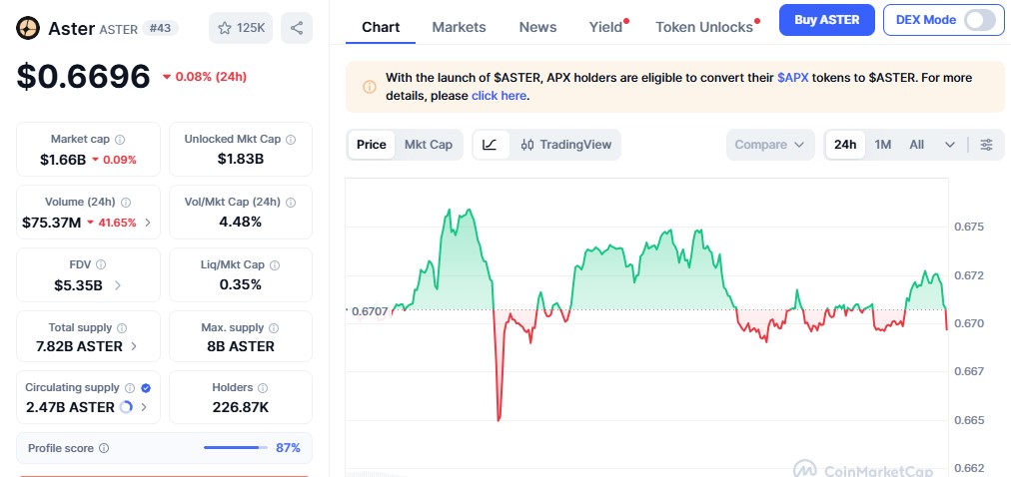This screenshot has height=477, width=1011.
Task: Expand Volume (24h) details chevron
Action: 148,223
